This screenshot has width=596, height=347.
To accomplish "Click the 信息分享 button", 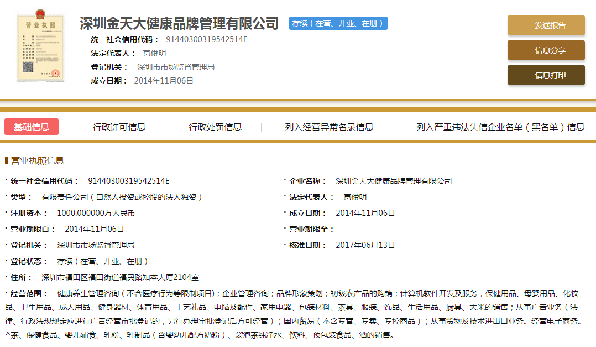I will [x=546, y=50].
